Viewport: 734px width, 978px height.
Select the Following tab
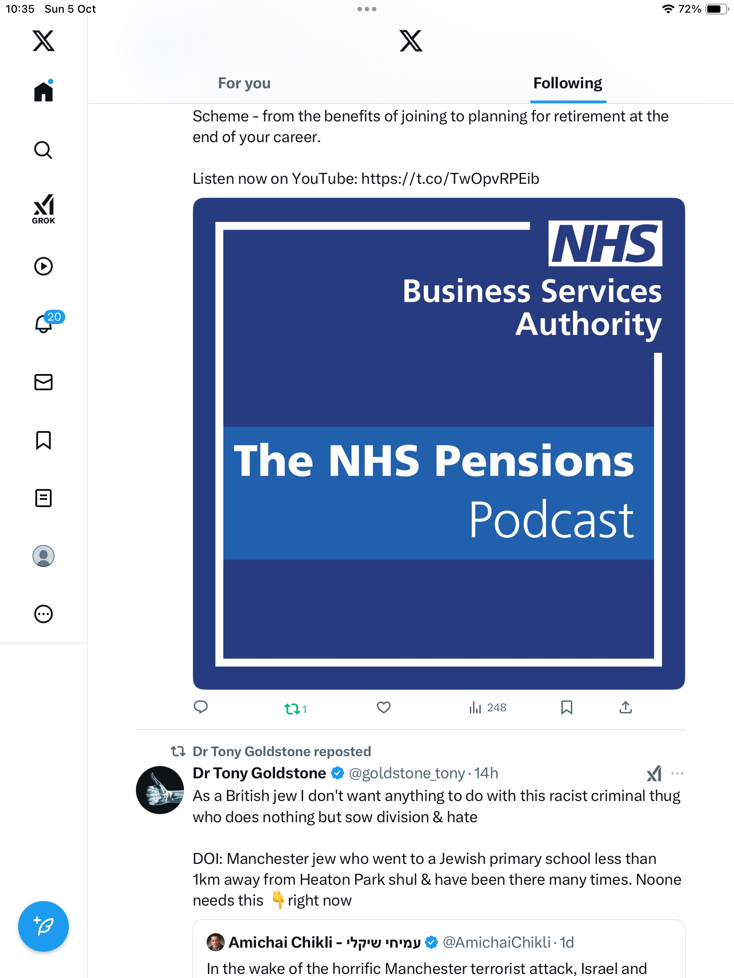[568, 83]
